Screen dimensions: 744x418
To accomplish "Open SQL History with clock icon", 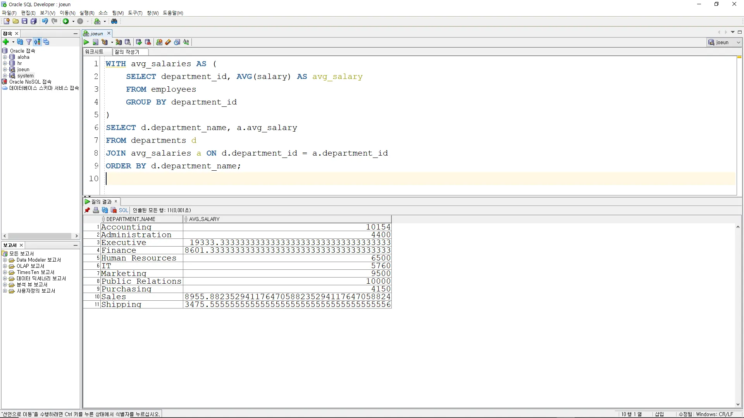I will (177, 42).
